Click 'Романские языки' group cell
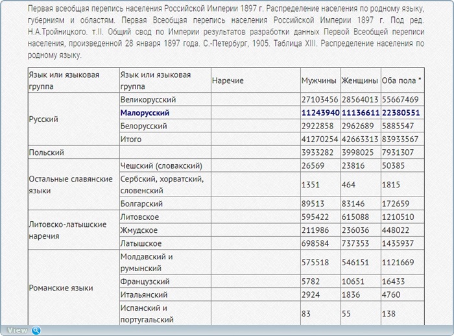 tap(74, 287)
